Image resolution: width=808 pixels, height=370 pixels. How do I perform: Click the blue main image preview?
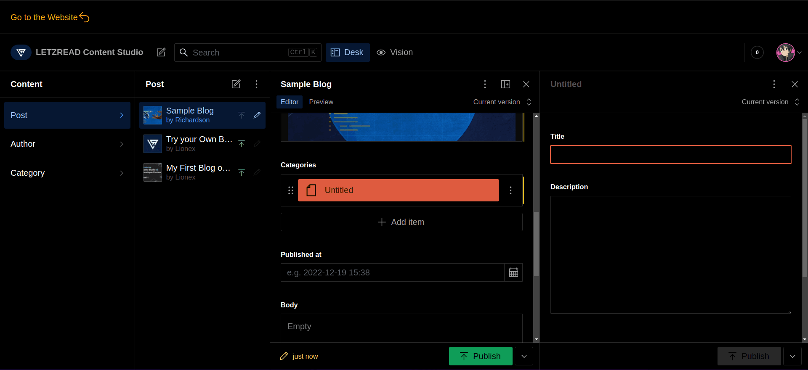[401, 127]
